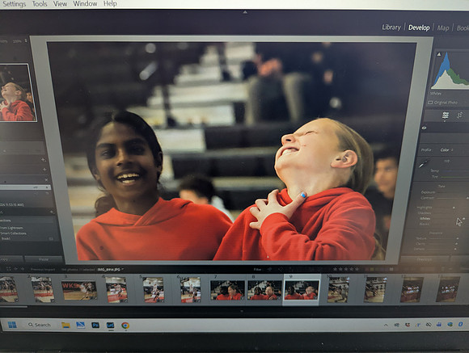This screenshot has width=469, height=353.
Task: Click the Windows Start button
Action: pyautogui.click(x=12, y=325)
